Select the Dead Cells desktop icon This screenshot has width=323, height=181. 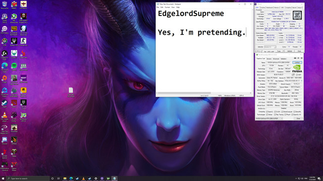click(x=24, y=54)
